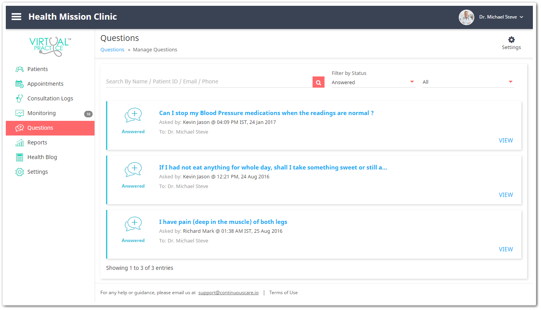541x310 pixels.
Task: VIEW the Blood Pressure medications question
Action: pyautogui.click(x=505, y=140)
